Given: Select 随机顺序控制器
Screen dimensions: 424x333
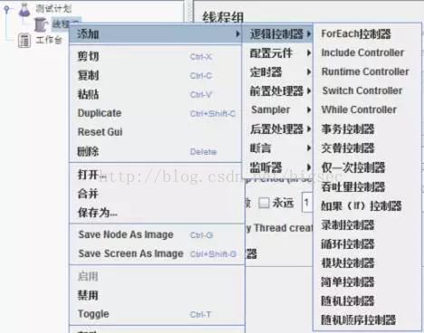Looking at the screenshot, I should tap(367, 319).
